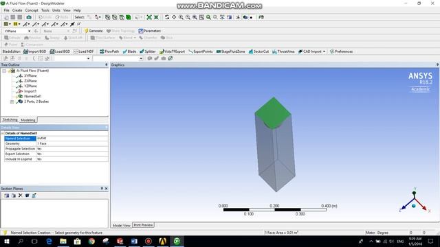Image resolution: width=440 pixels, height=247 pixels.
Task: Click the display plane toggle icon
Action: coord(238,17)
